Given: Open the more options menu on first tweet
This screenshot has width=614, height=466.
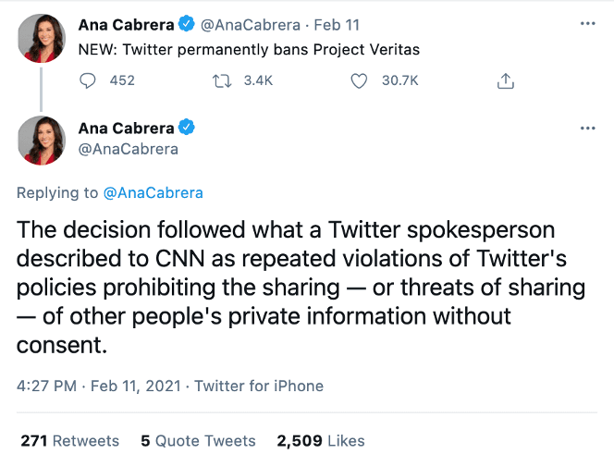Looking at the screenshot, I should (x=586, y=23).
